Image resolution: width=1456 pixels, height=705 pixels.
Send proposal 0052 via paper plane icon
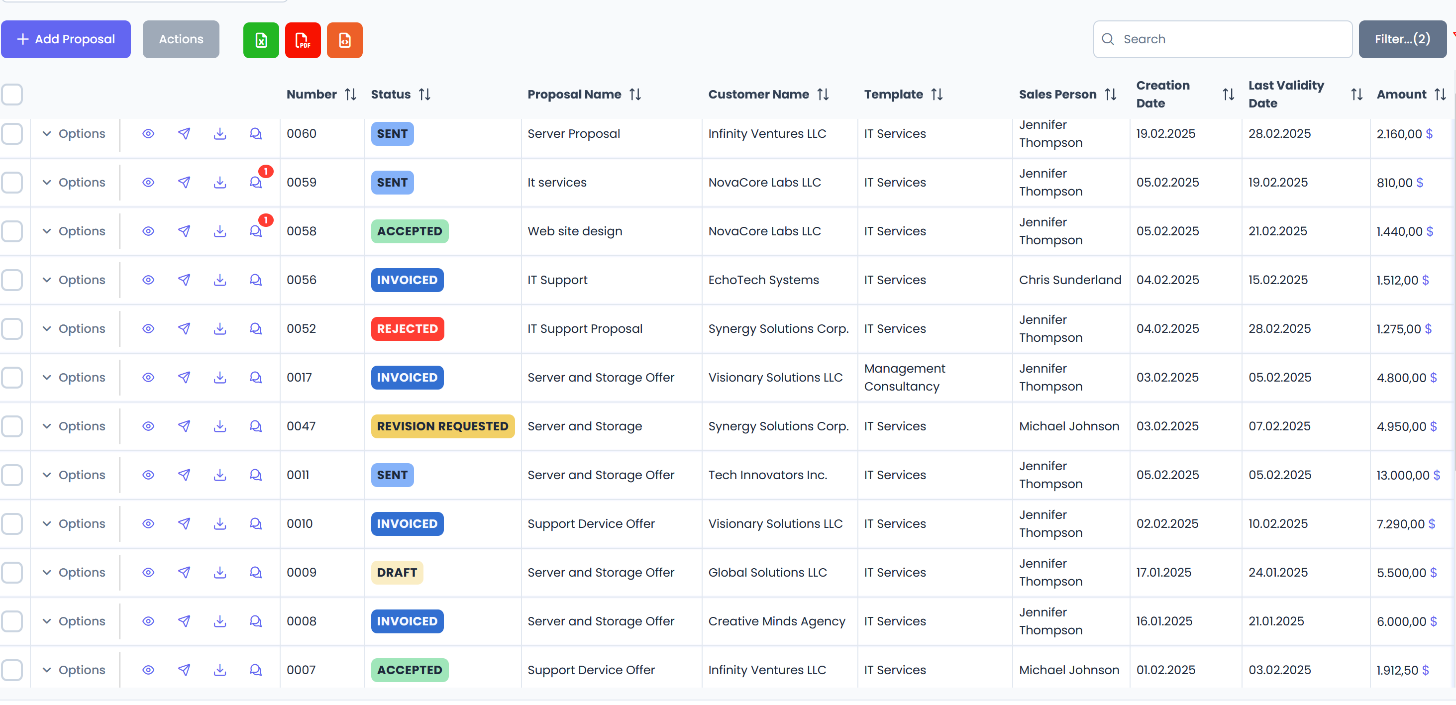coord(184,329)
